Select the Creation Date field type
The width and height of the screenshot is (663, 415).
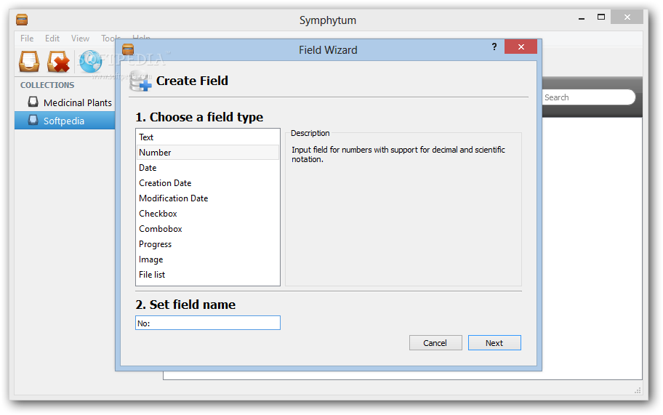point(208,183)
